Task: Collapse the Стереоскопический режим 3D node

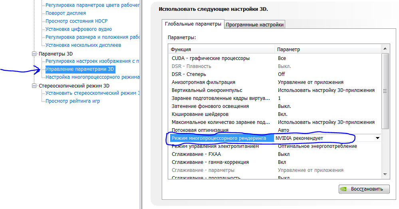Action: [x=34, y=86]
